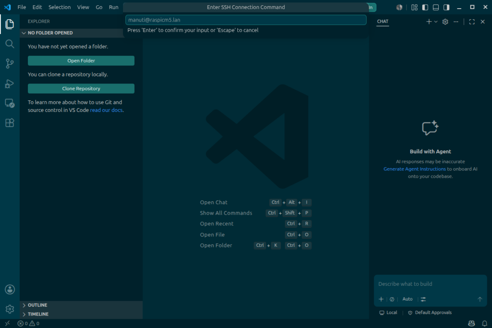Screen dimensions: 492x328
Task: Click the slash icon beside Auto in chat input
Action: 392,299
